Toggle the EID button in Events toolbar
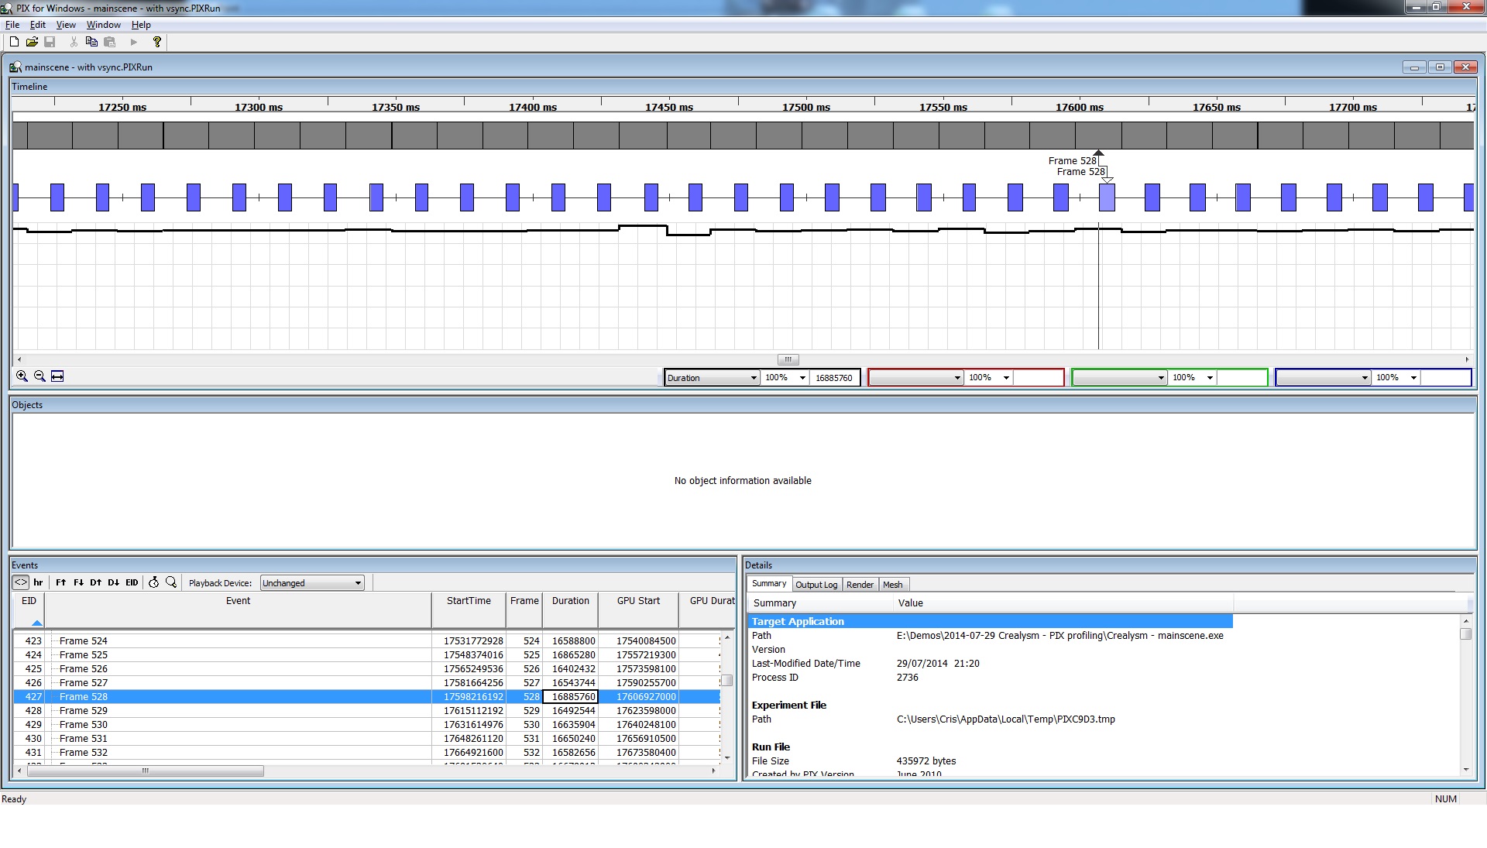The image size is (1487, 848). pyautogui.click(x=132, y=582)
